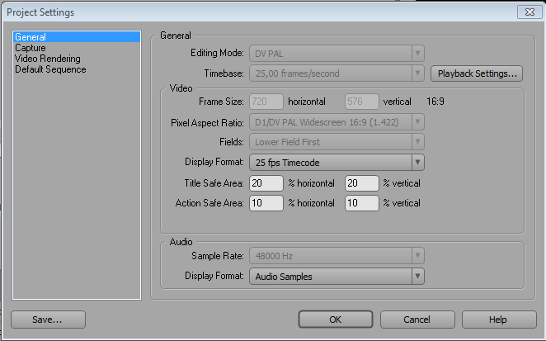The width and height of the screenshot is (546, 341).
Task: Click the Timebase dropdown
Action: point(337,74)
